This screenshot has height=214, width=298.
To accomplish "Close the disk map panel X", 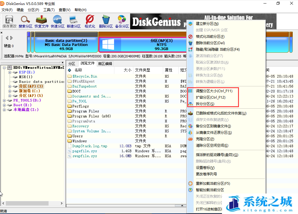I will (1, 33).
